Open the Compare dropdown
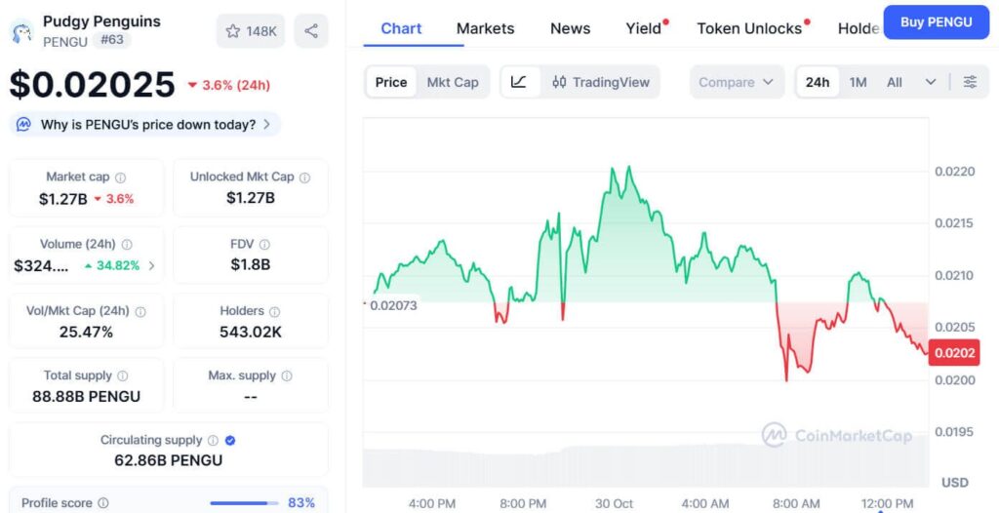 point(737,82)
